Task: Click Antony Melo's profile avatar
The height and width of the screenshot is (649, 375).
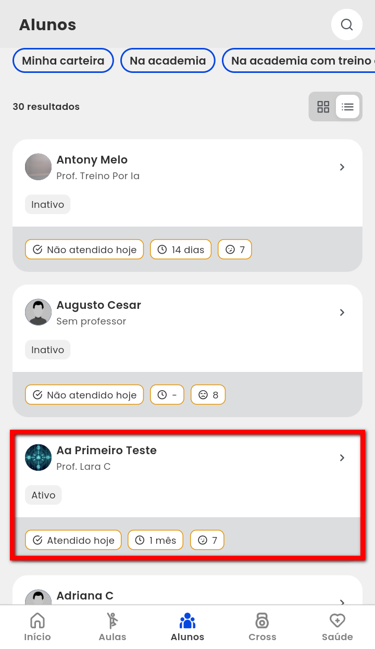Action: click(39, 167)
